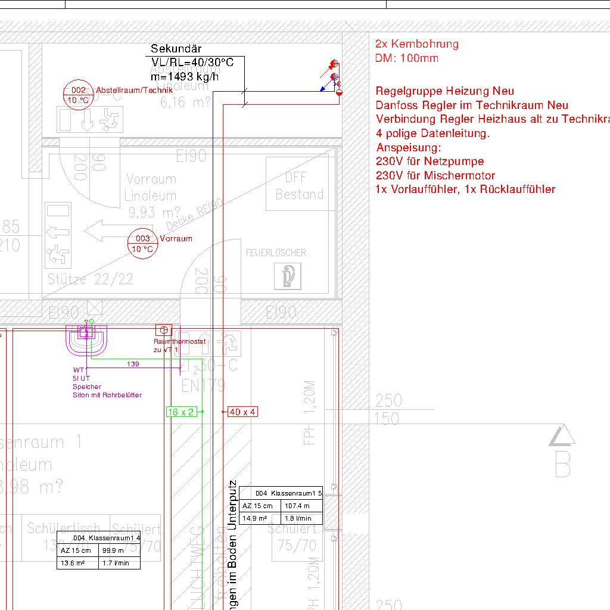Click the Decke REI90 diagonal label
The height and width of the screenshot is (610, 610).
pos(194,215)
